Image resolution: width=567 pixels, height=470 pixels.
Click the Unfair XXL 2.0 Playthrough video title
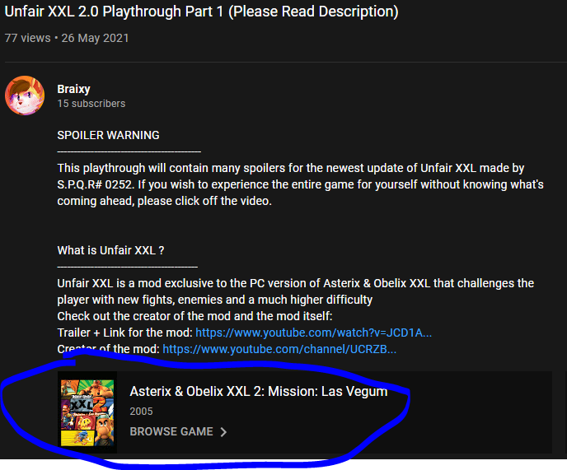pyautogui.click(x=201, y=12)
